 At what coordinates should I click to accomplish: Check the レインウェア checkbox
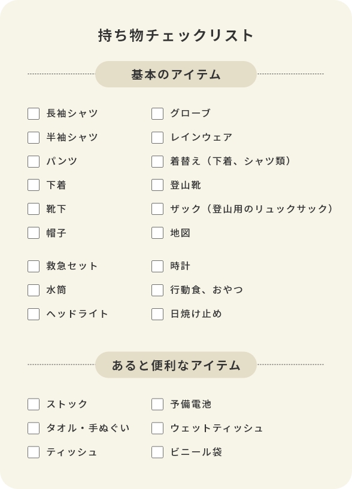point(157,137)
